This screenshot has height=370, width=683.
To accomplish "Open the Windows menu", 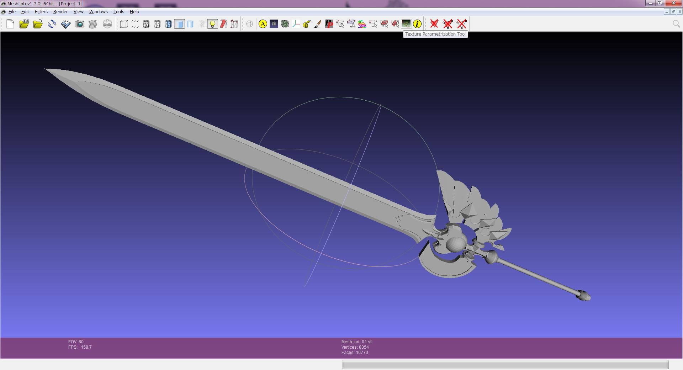I will pos(99,12).
